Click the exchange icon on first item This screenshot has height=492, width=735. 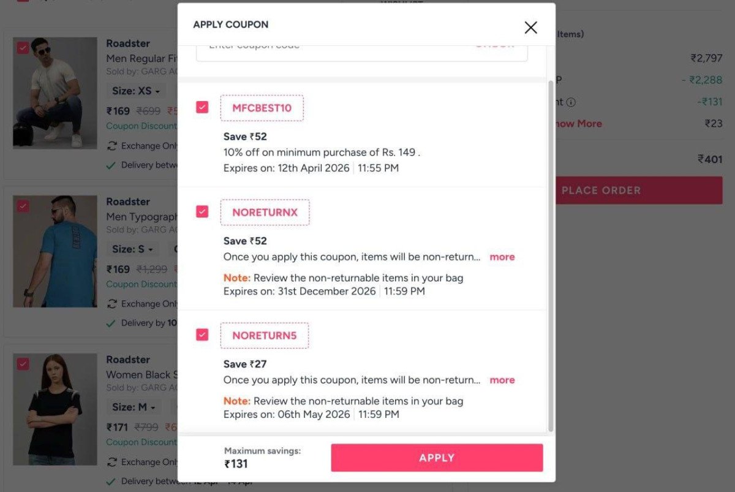point(112,146)
